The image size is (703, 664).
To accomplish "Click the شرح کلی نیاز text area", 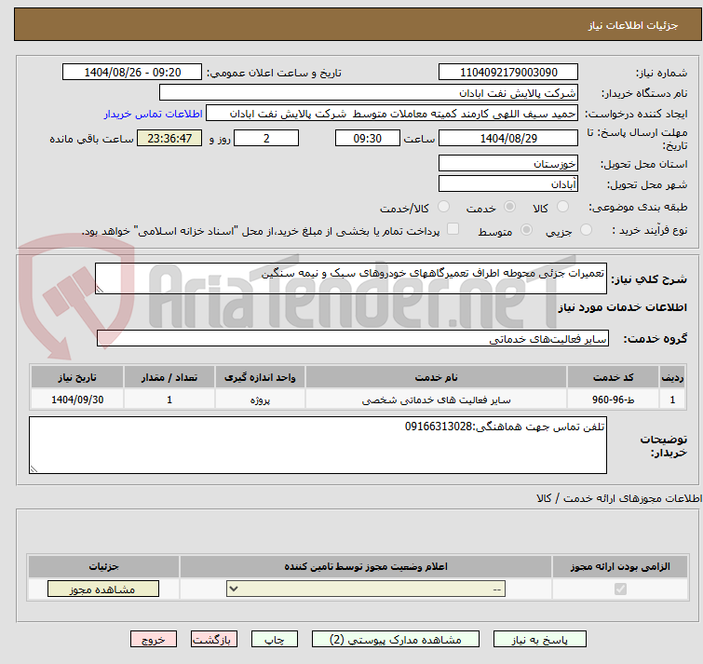I will pos(351,278).
